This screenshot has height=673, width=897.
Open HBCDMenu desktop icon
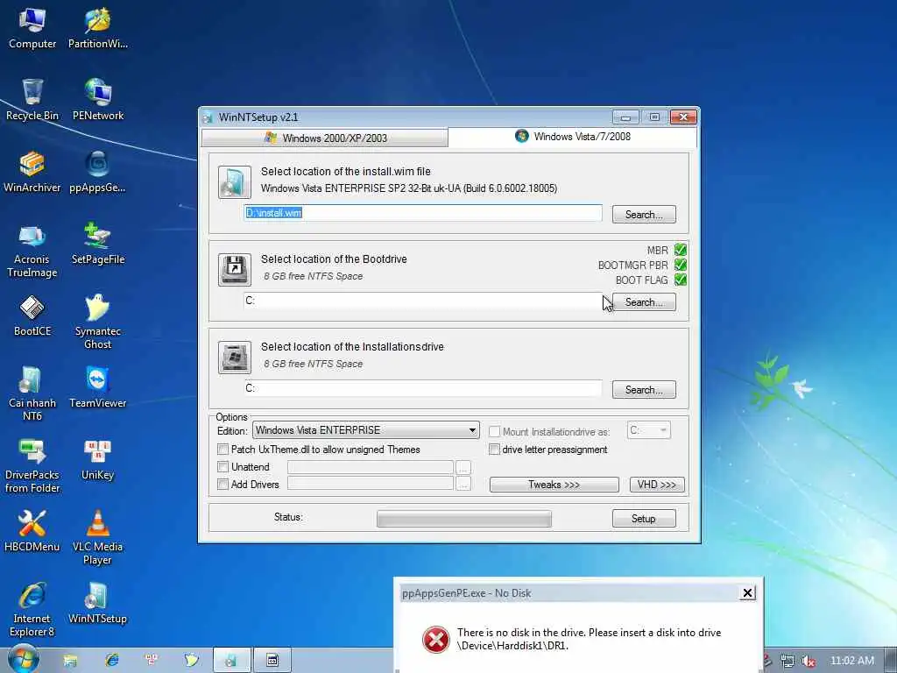click(x=32, y=531)
